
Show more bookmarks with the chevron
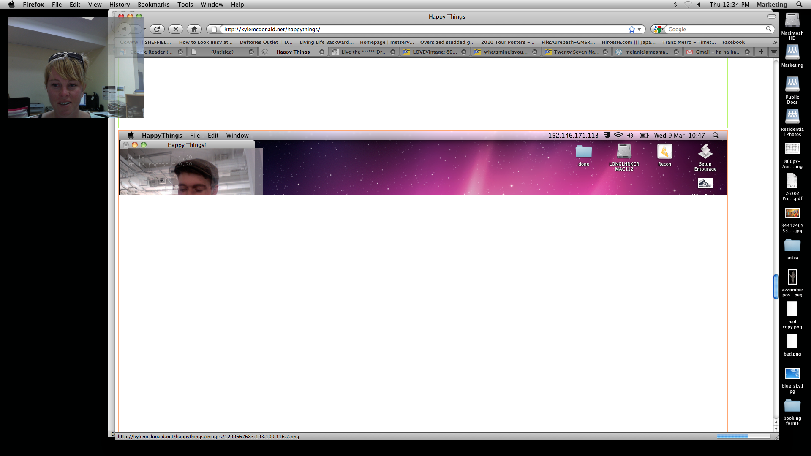tap(775, 42)
